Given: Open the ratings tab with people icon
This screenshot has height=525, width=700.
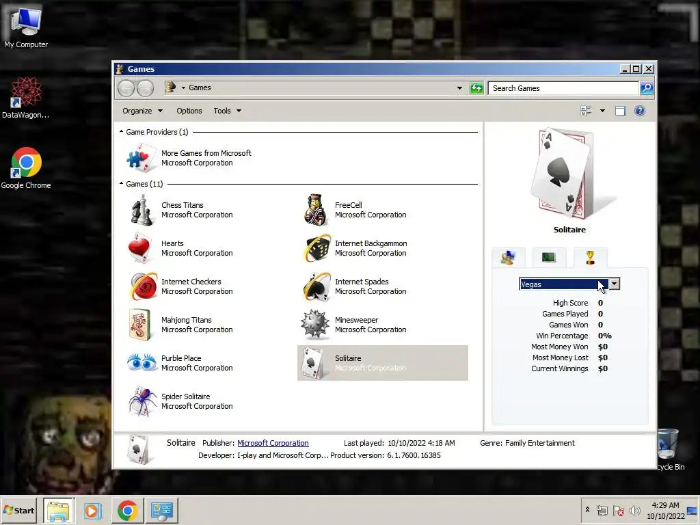Looking at the screenshot, I should pyautogui.click(x=508, y=258).
